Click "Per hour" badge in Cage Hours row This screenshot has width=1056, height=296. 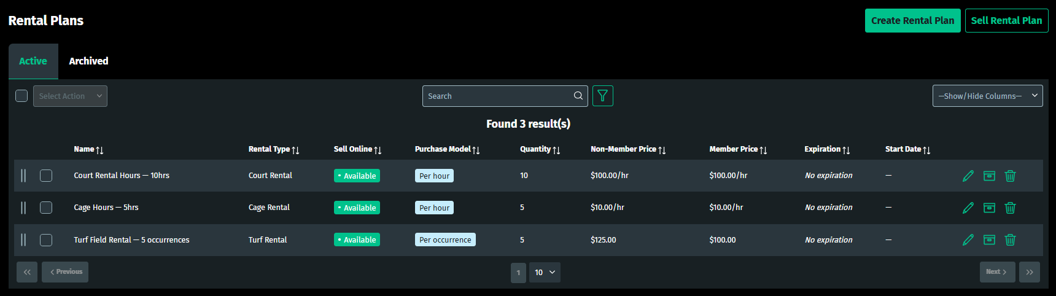434,208
